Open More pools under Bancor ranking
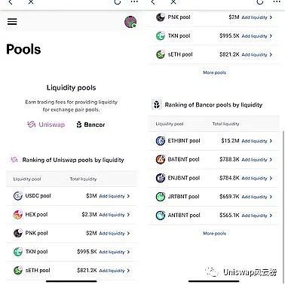This screenshot has height=285, width=285. tap(214, 233)
